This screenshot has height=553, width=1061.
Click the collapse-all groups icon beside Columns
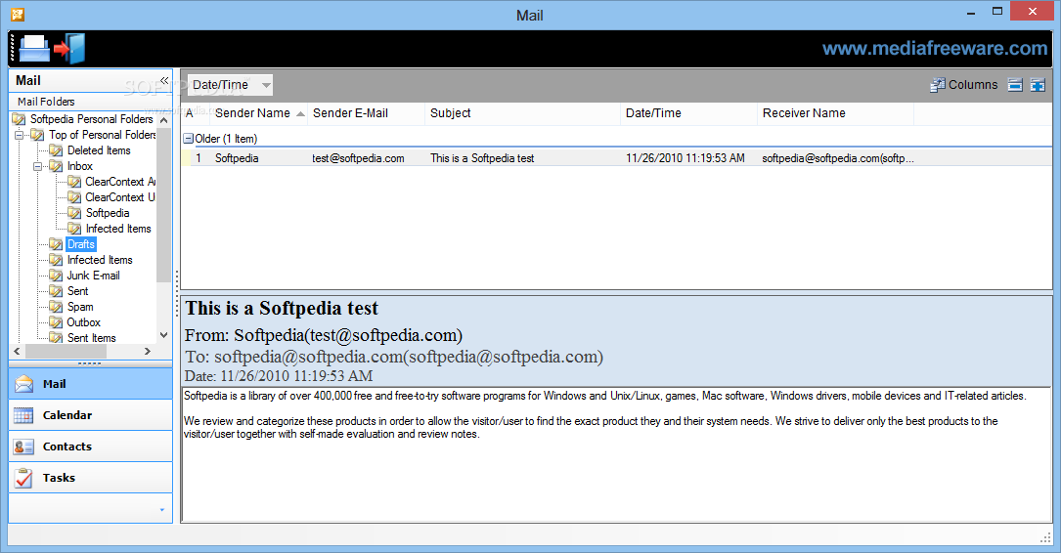1015,84
